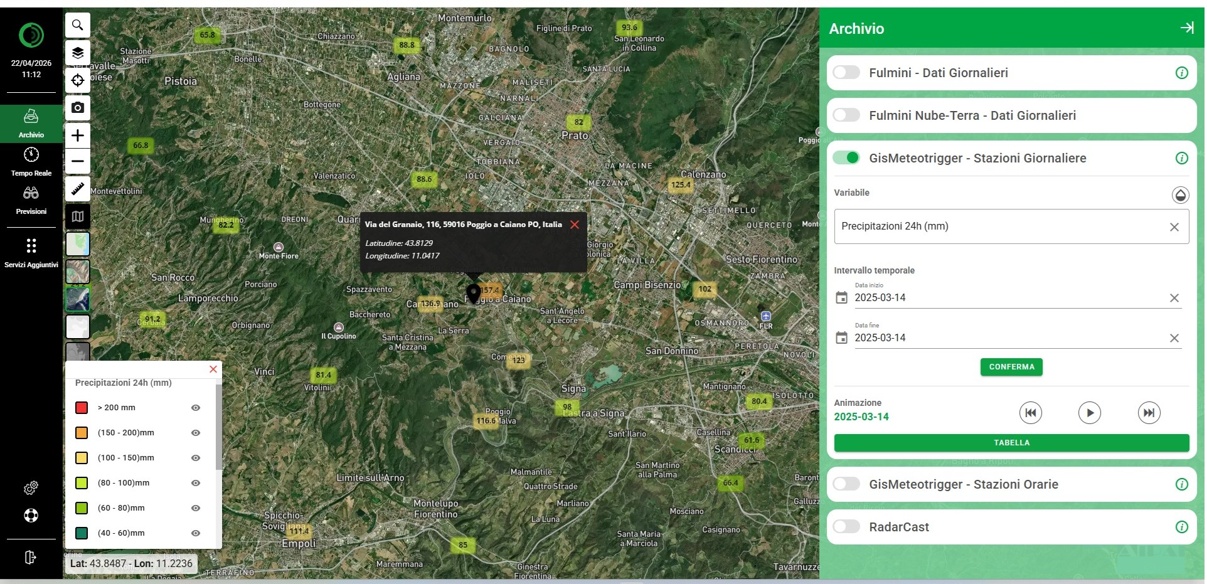1207x584 pixels.
Task: Click the logout icon at bottom left
Action: 30,557
